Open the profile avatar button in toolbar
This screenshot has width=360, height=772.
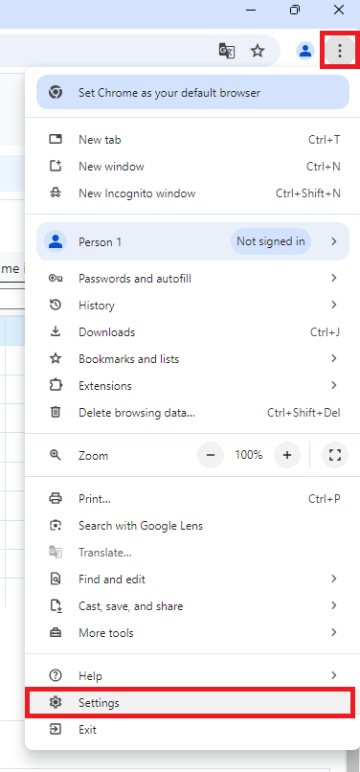[305, 51]
